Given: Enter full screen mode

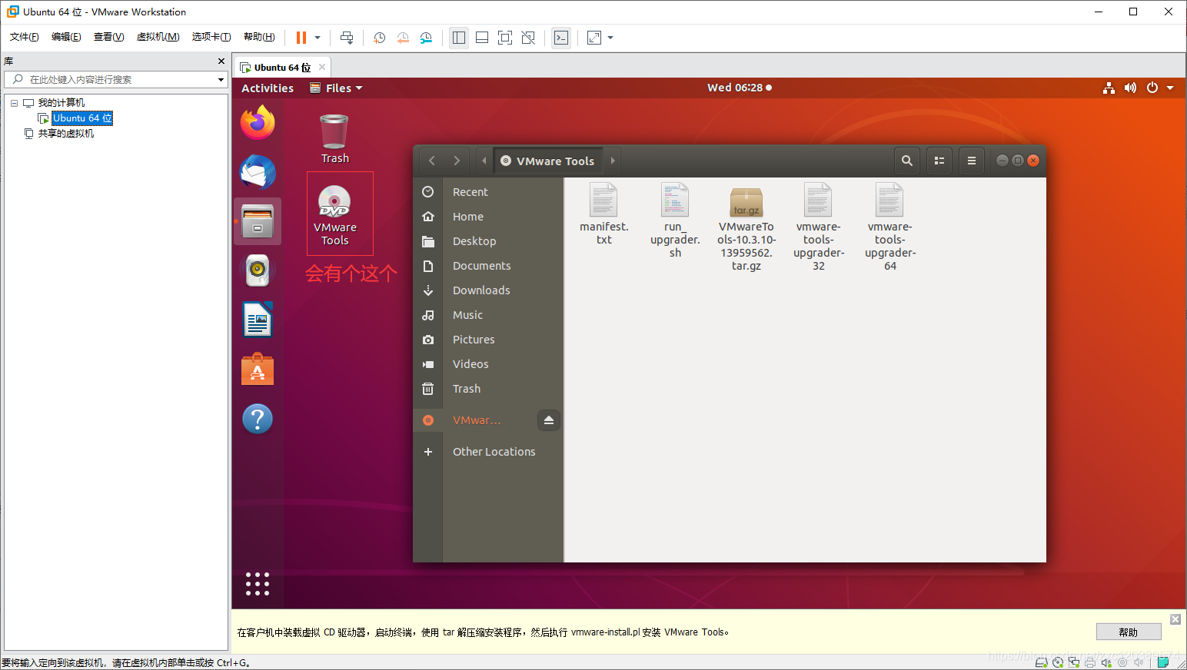Looking at the screenshot, I should (505, 38).
